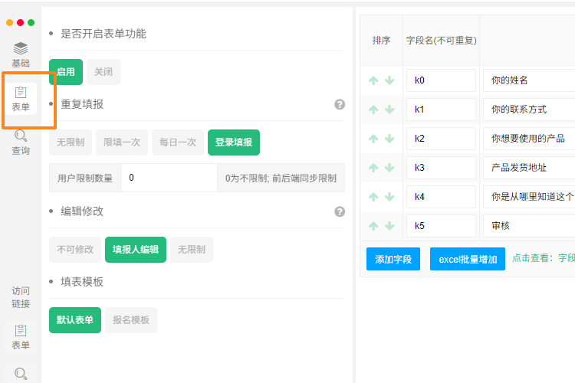The width and height of the screenshot is (575, 383).
Task: Select 每日一次 repeat submission option
Action: click(178, 142)
